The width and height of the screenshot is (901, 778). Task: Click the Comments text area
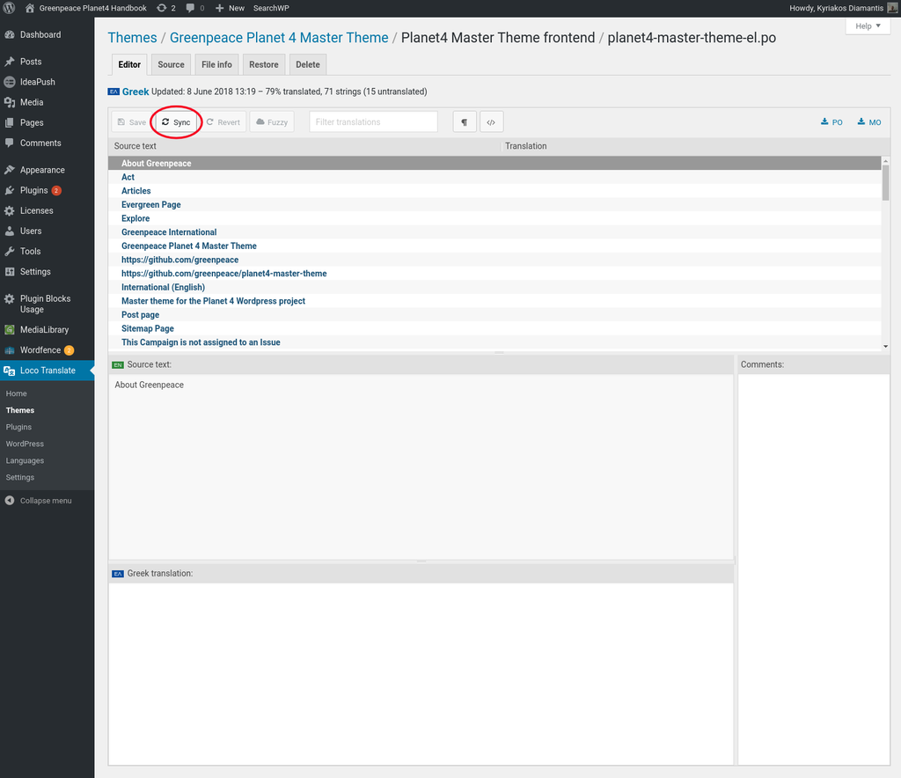[814, 569]
